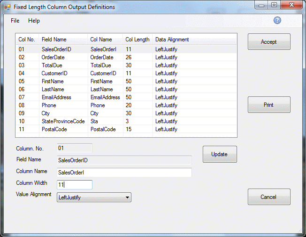Select the PostalCode field name cell
Screen dimensions: 306x237
coord(54,129)
